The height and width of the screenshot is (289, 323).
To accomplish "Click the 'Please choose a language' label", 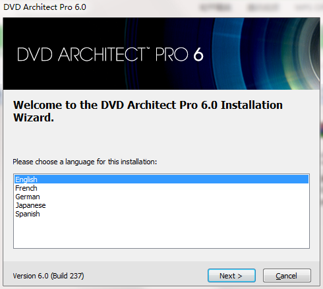I will tap(84, 162).
